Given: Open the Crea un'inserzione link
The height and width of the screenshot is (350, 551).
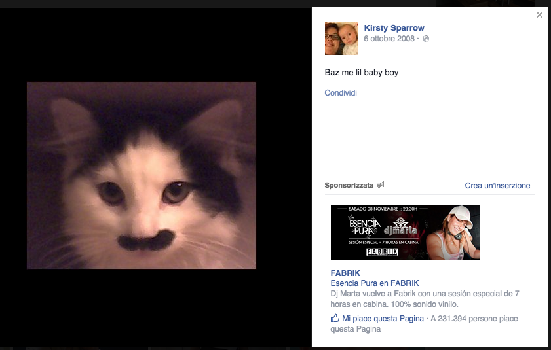Looking at the screenshot, I should pyautogui.click(x=497, y=186).
